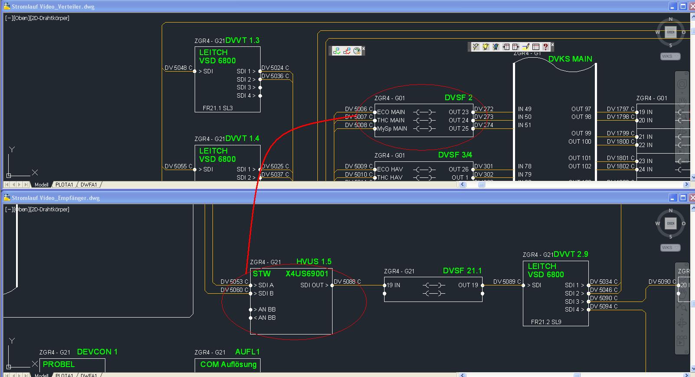Click the red question mark help icon

545,47
